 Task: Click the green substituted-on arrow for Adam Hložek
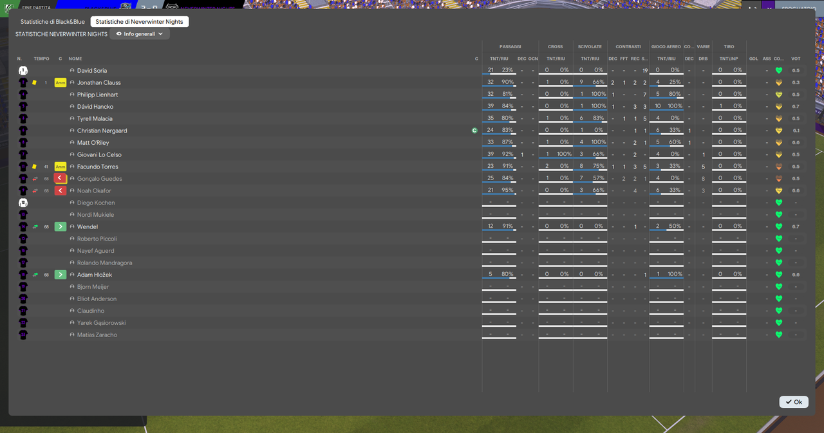point(61,275)
